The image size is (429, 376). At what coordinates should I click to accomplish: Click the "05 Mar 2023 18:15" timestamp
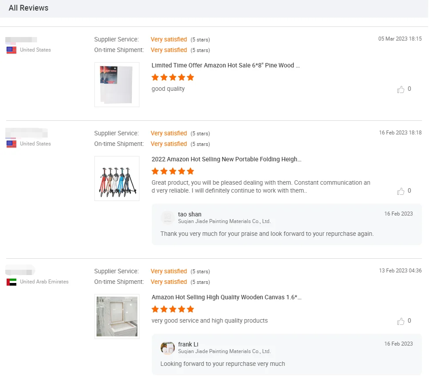point(400,39)
